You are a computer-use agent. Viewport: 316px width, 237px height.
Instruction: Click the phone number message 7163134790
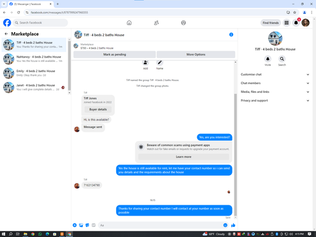92,185
